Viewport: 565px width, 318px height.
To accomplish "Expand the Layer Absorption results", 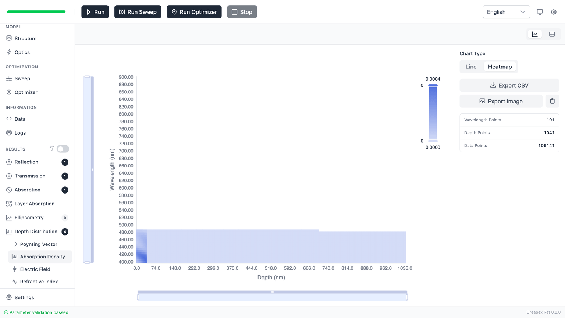I will pos(34,204).
